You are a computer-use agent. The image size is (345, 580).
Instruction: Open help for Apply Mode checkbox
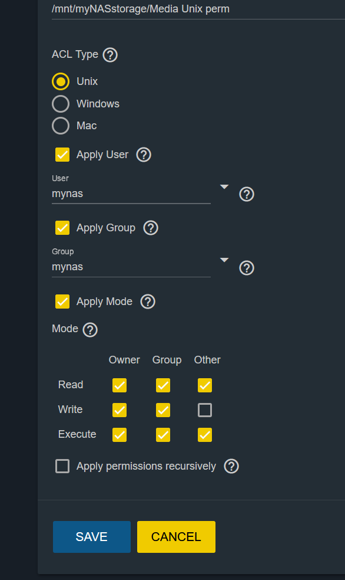point(148,302)
